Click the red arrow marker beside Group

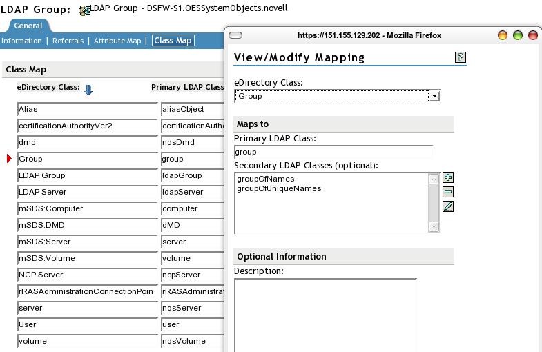[x=9, y=159]
